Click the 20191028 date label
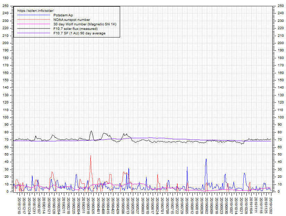 (x=246, y=206)
